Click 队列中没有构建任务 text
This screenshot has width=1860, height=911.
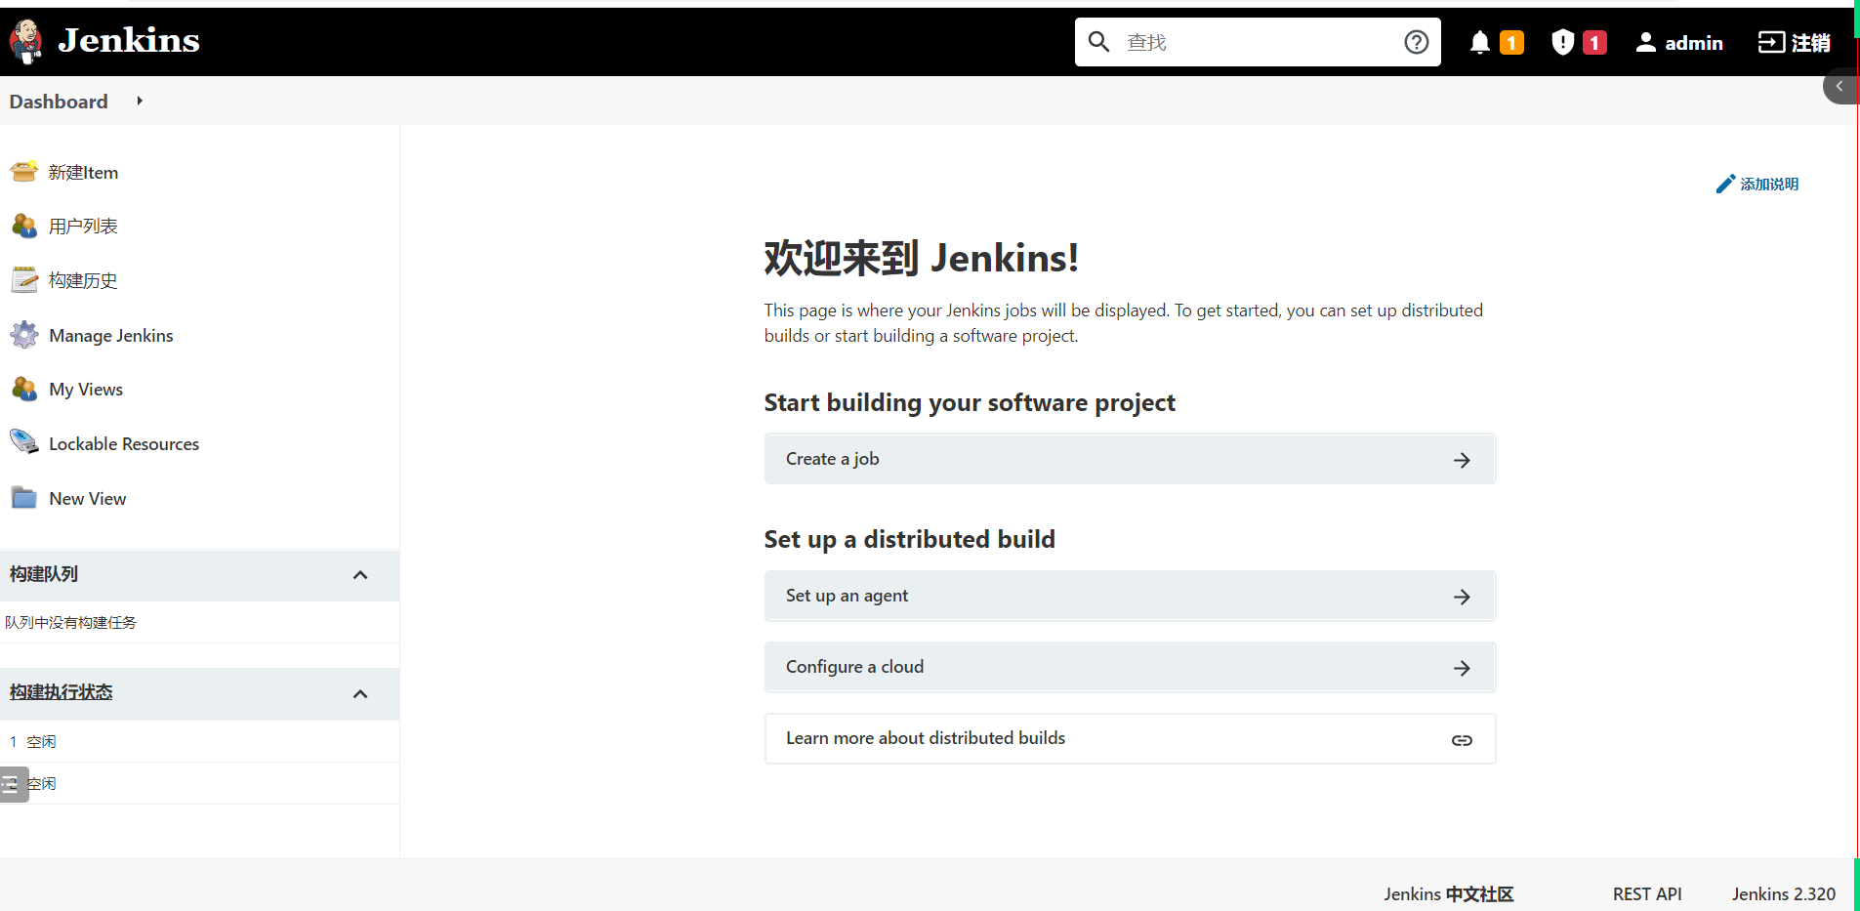coord(71,623)
